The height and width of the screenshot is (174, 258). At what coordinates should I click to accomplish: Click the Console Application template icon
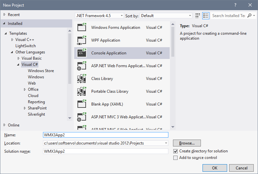coord(82,53)
